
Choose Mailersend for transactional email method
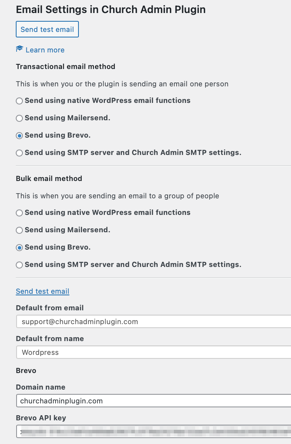[19, 118]
